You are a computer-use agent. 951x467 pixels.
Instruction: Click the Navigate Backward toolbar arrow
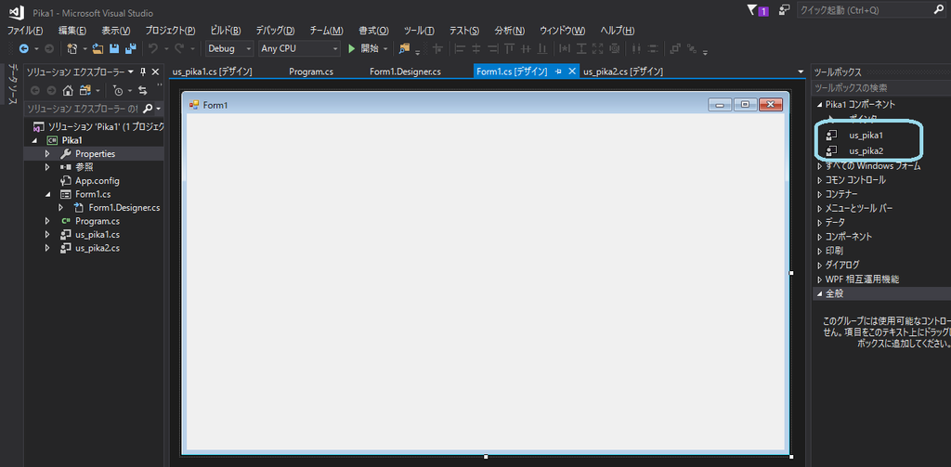pos(23,48)
